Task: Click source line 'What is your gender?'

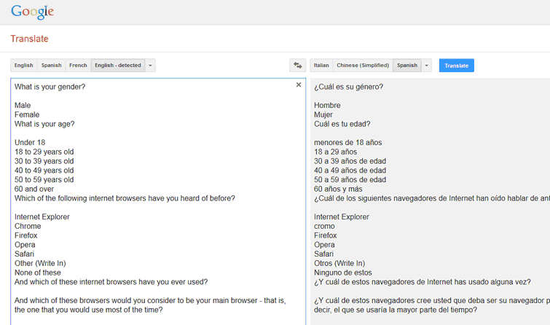Action: click(50, 87)
